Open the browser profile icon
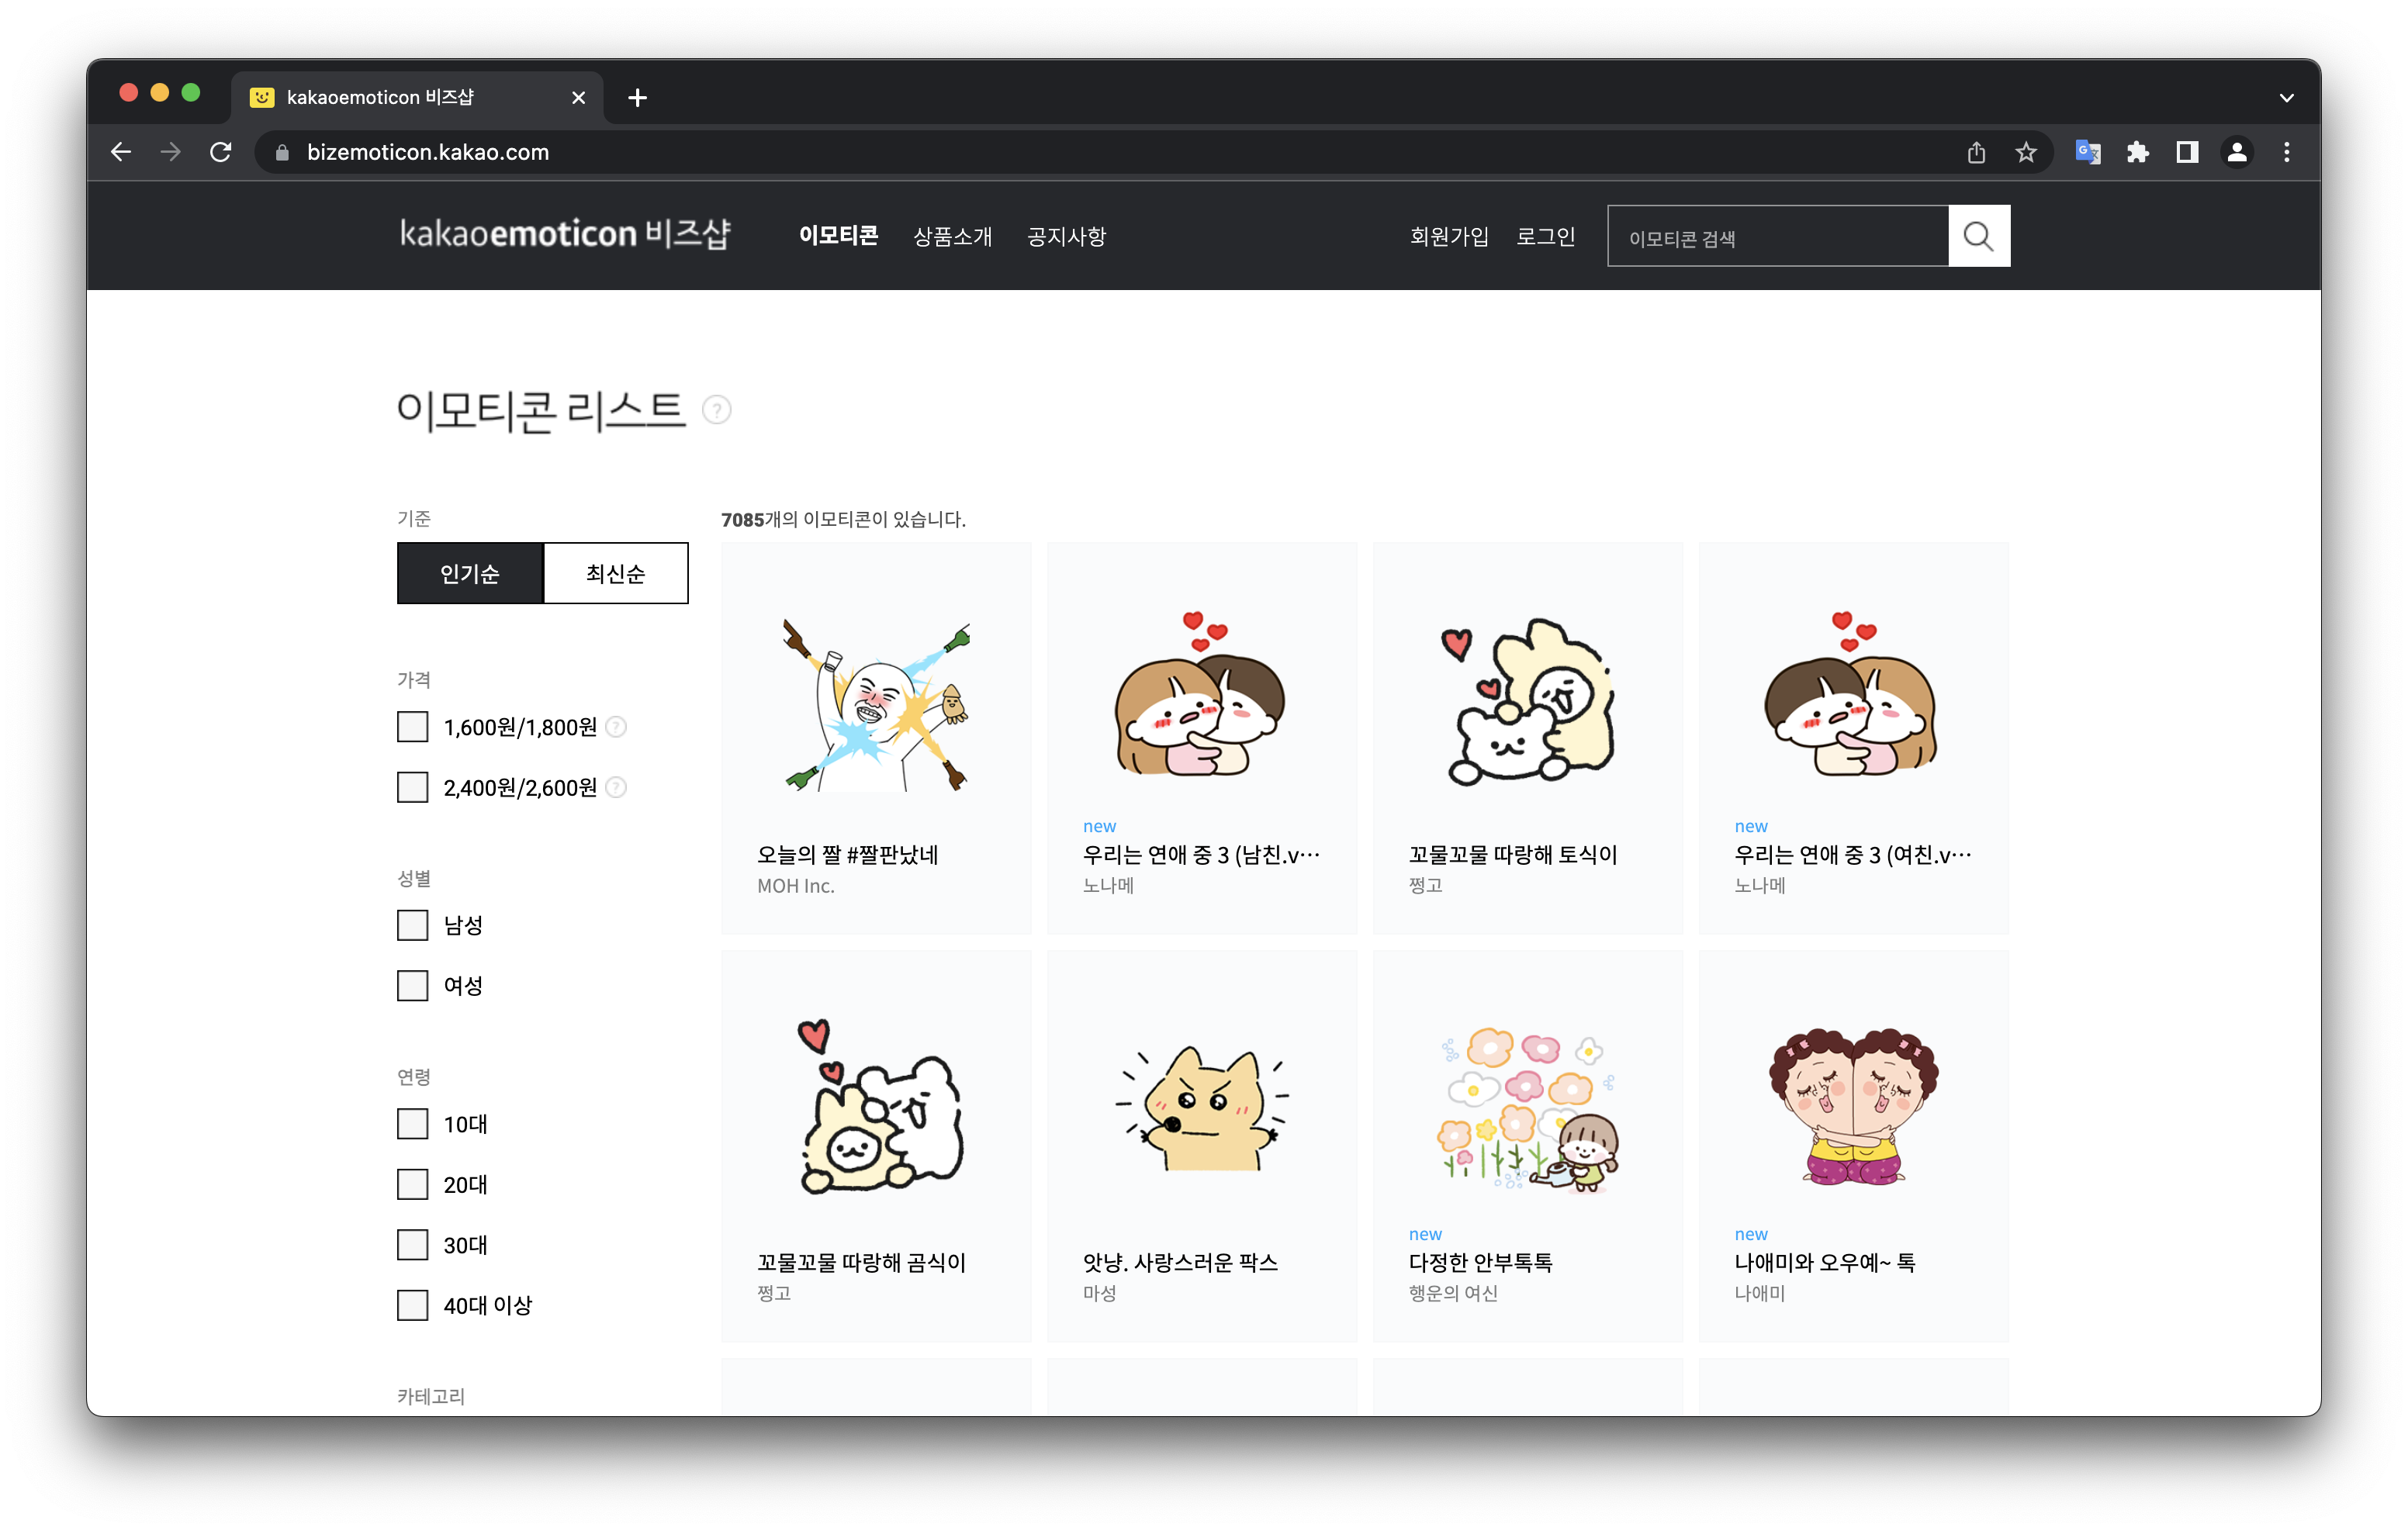 [x=2237, y=152]
